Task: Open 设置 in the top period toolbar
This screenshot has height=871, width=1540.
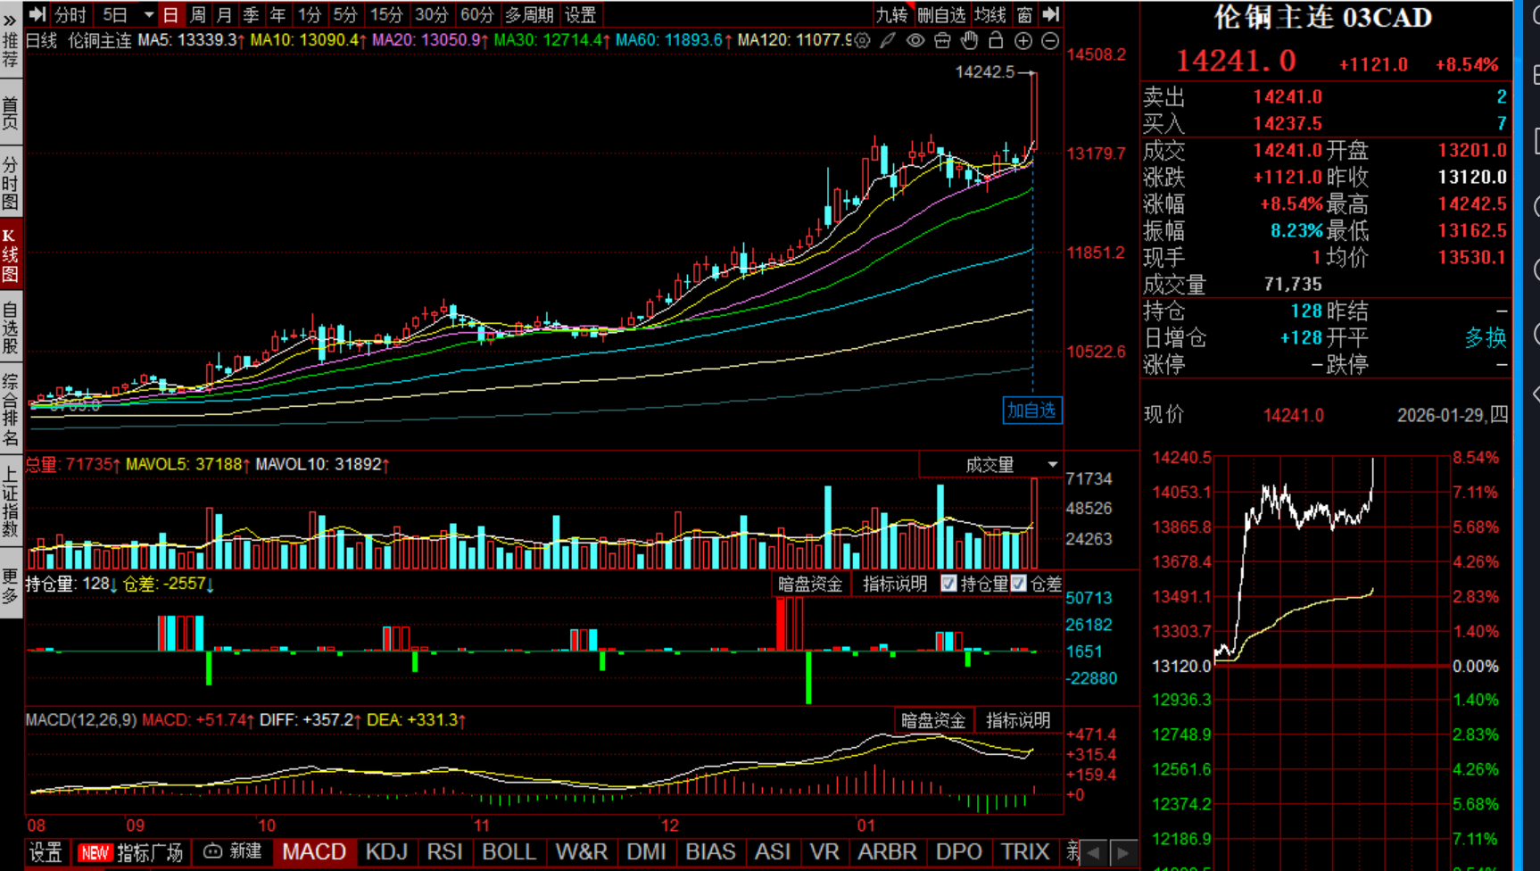Action: (x=580, y=15)
